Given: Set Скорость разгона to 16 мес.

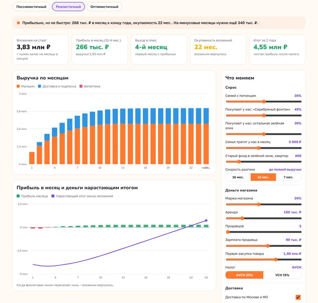Looking at the screenshot, I should 238,177.
